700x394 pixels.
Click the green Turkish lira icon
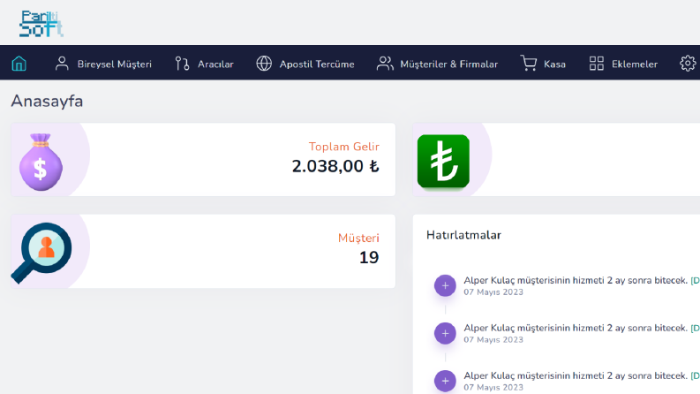coord(443,162)
